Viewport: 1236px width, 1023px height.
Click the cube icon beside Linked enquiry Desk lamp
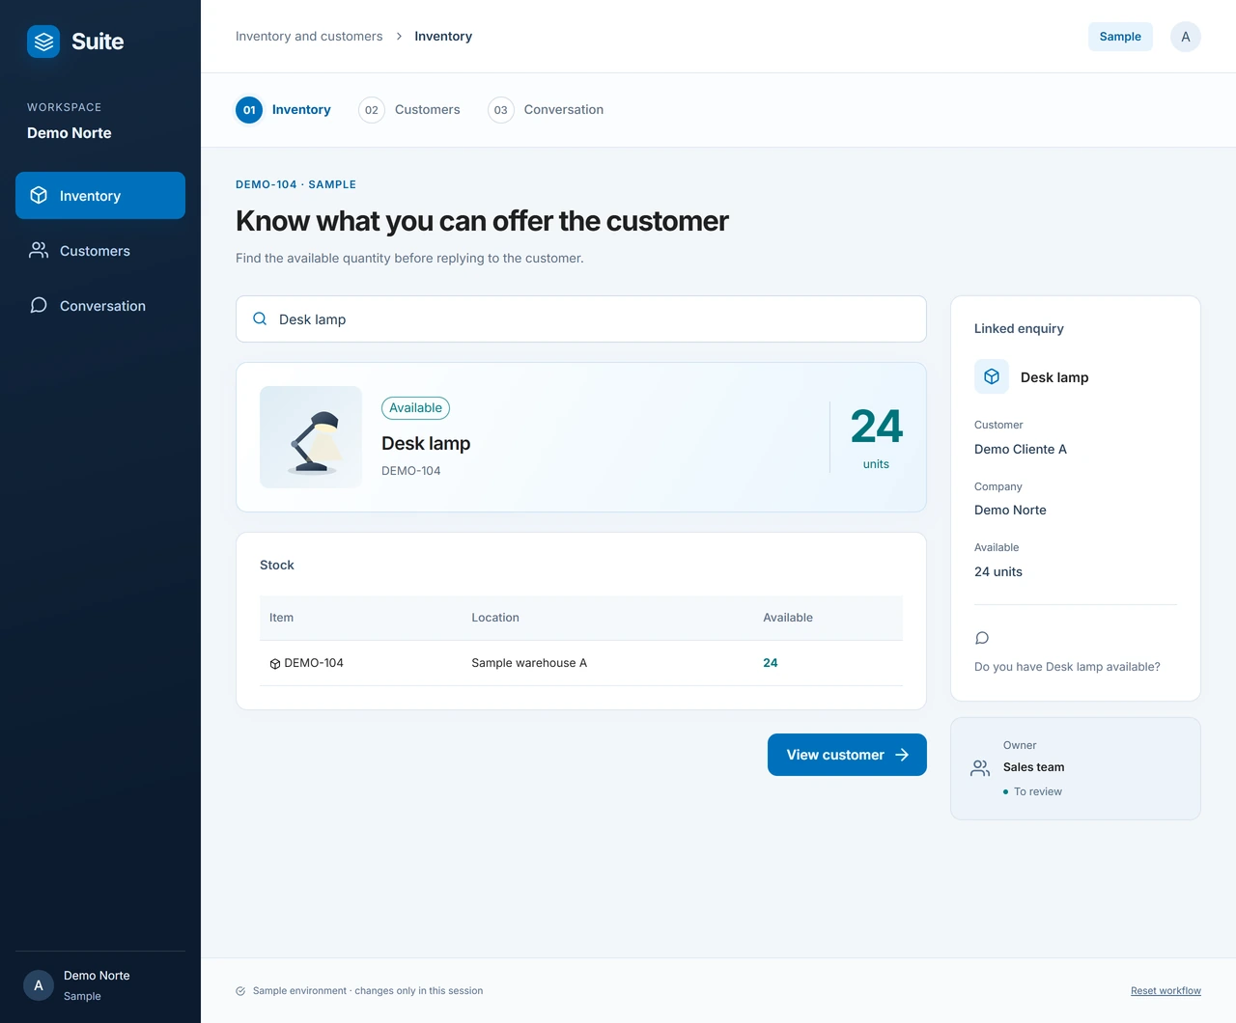[992, 376]
